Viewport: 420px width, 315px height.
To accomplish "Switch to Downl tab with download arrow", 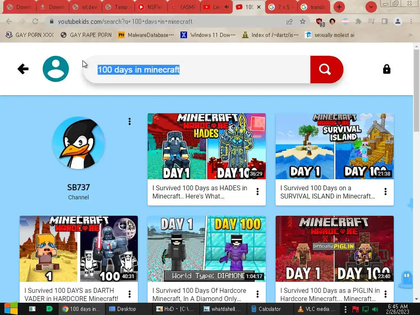I will click(x=53, y=7).
